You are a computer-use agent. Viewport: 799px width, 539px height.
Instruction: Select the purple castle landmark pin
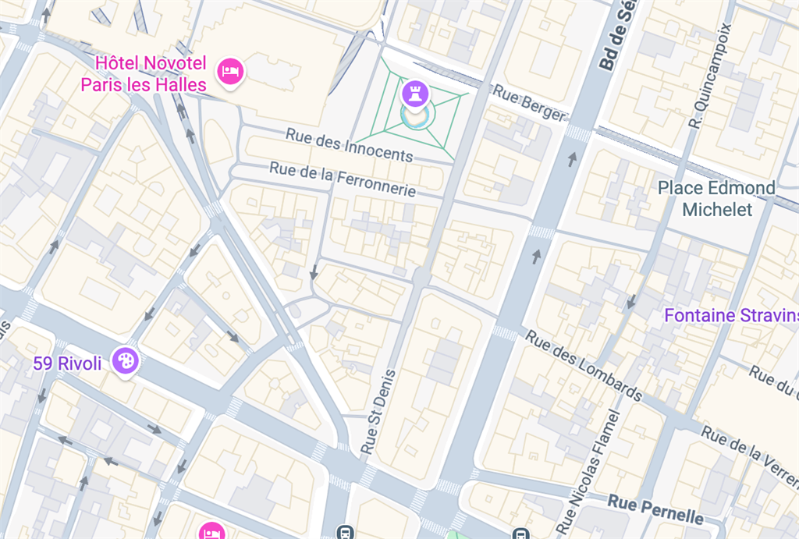415,94
